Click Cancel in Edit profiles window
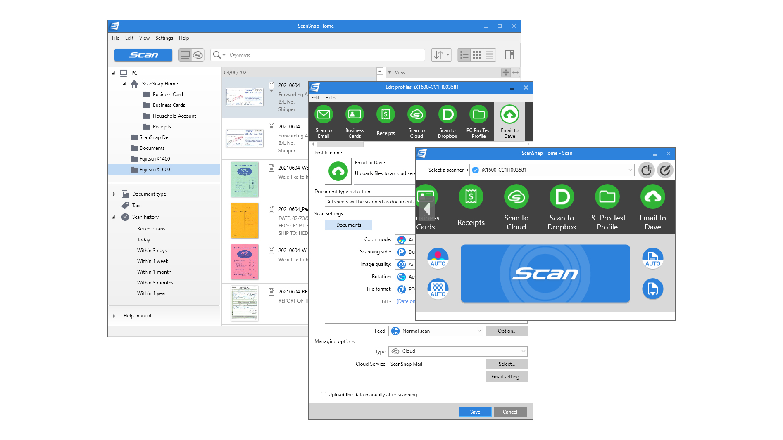Image resolution: width=783 pixels, height=440 pixels. pyautogui.click(x=510, y=412)
